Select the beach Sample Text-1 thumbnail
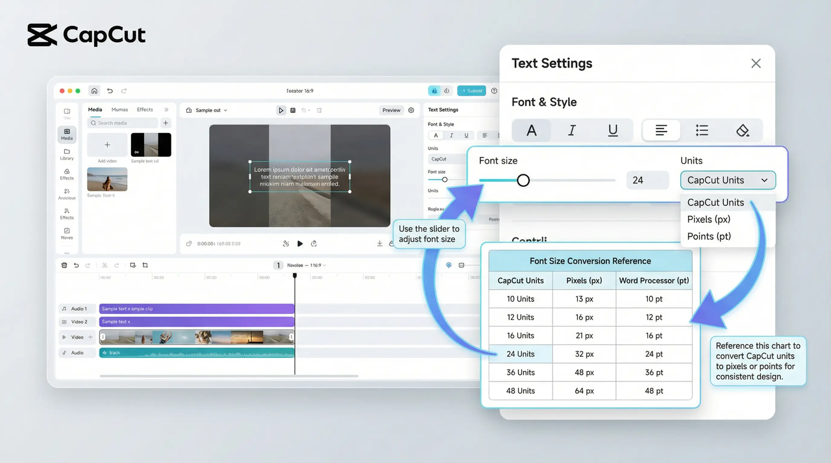Screen dimensions: 831x463 click(x=107, y=180)
